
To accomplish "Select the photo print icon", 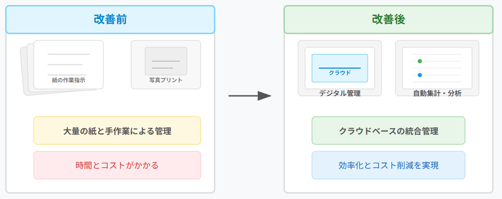I will pos(165,64).
